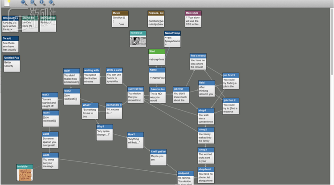
Task: Click the Zoom Out magnifier icon
Action: click(x=33, y=2)
